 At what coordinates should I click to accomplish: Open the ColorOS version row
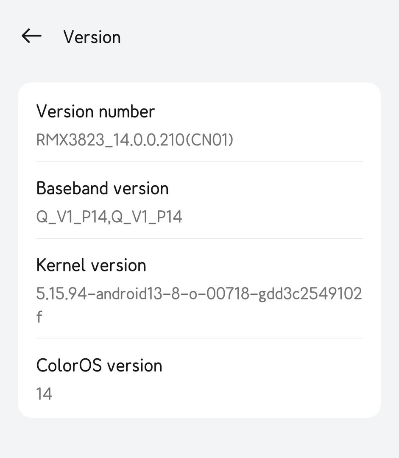(199, 378)
